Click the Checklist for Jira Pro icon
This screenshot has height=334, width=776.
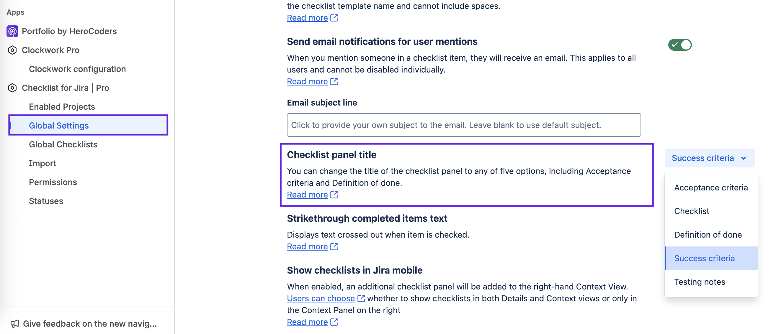[12, 88]
